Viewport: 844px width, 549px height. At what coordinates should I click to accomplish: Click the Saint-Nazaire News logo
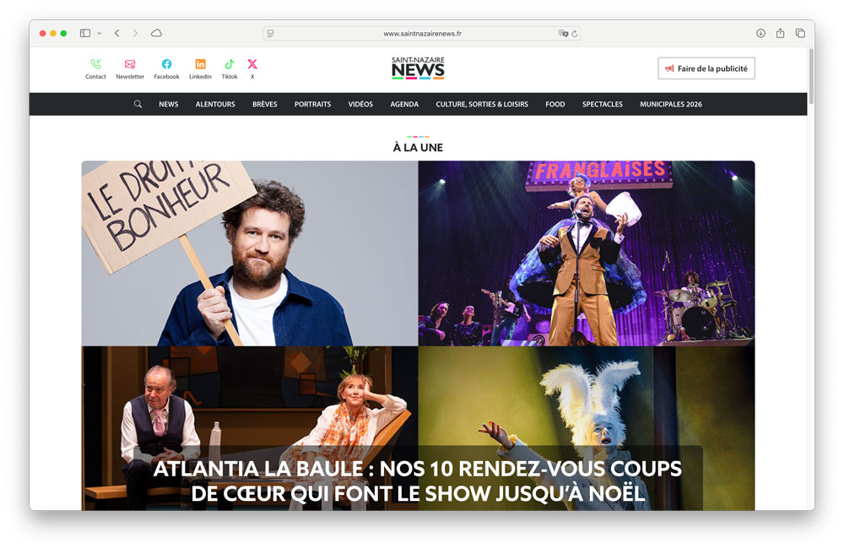(418, 68)
